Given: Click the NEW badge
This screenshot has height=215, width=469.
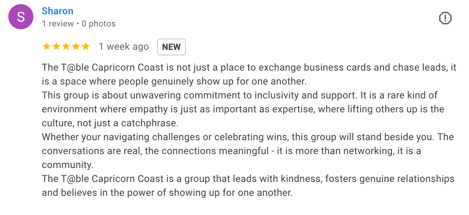Looking at the screenshot, I should (x=171, y=47).
